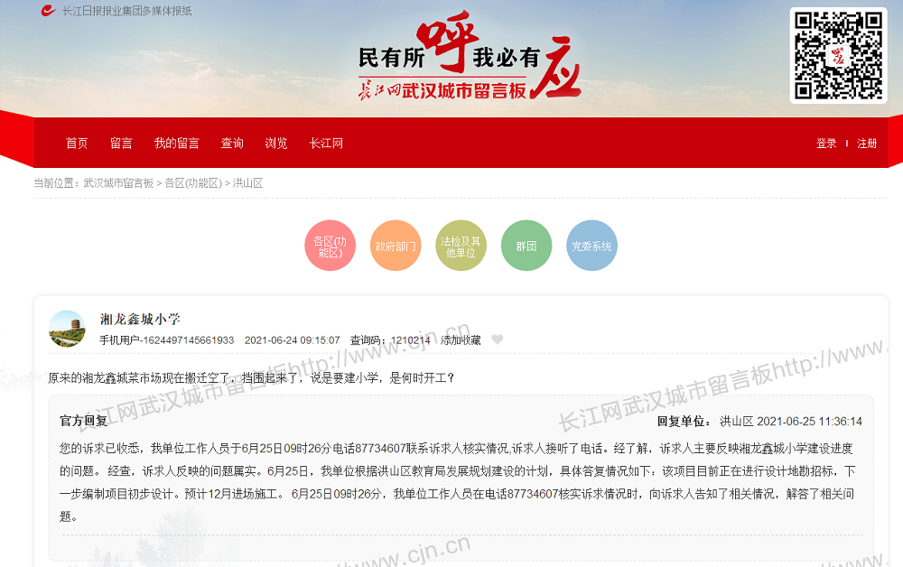
Task: Click the 注册 register link
Action: point(867,144)
